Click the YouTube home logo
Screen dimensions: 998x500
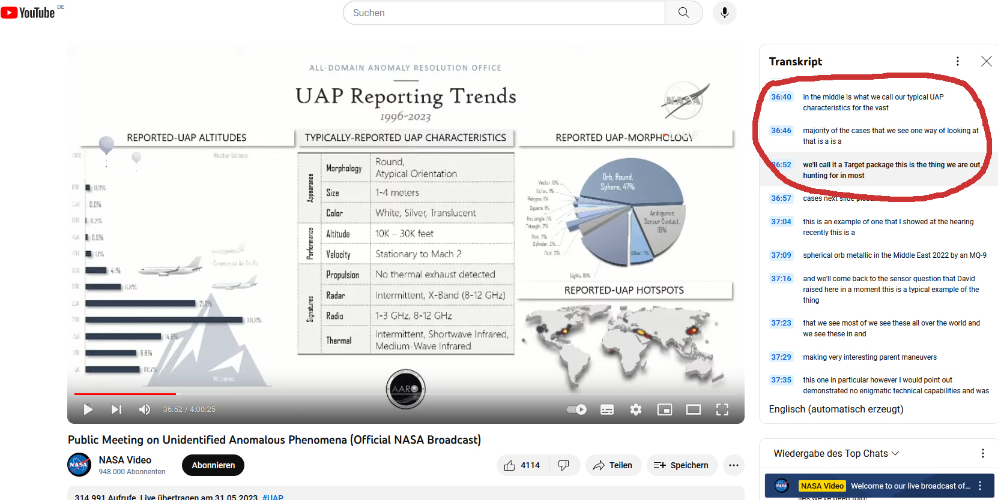pos(28,13)
